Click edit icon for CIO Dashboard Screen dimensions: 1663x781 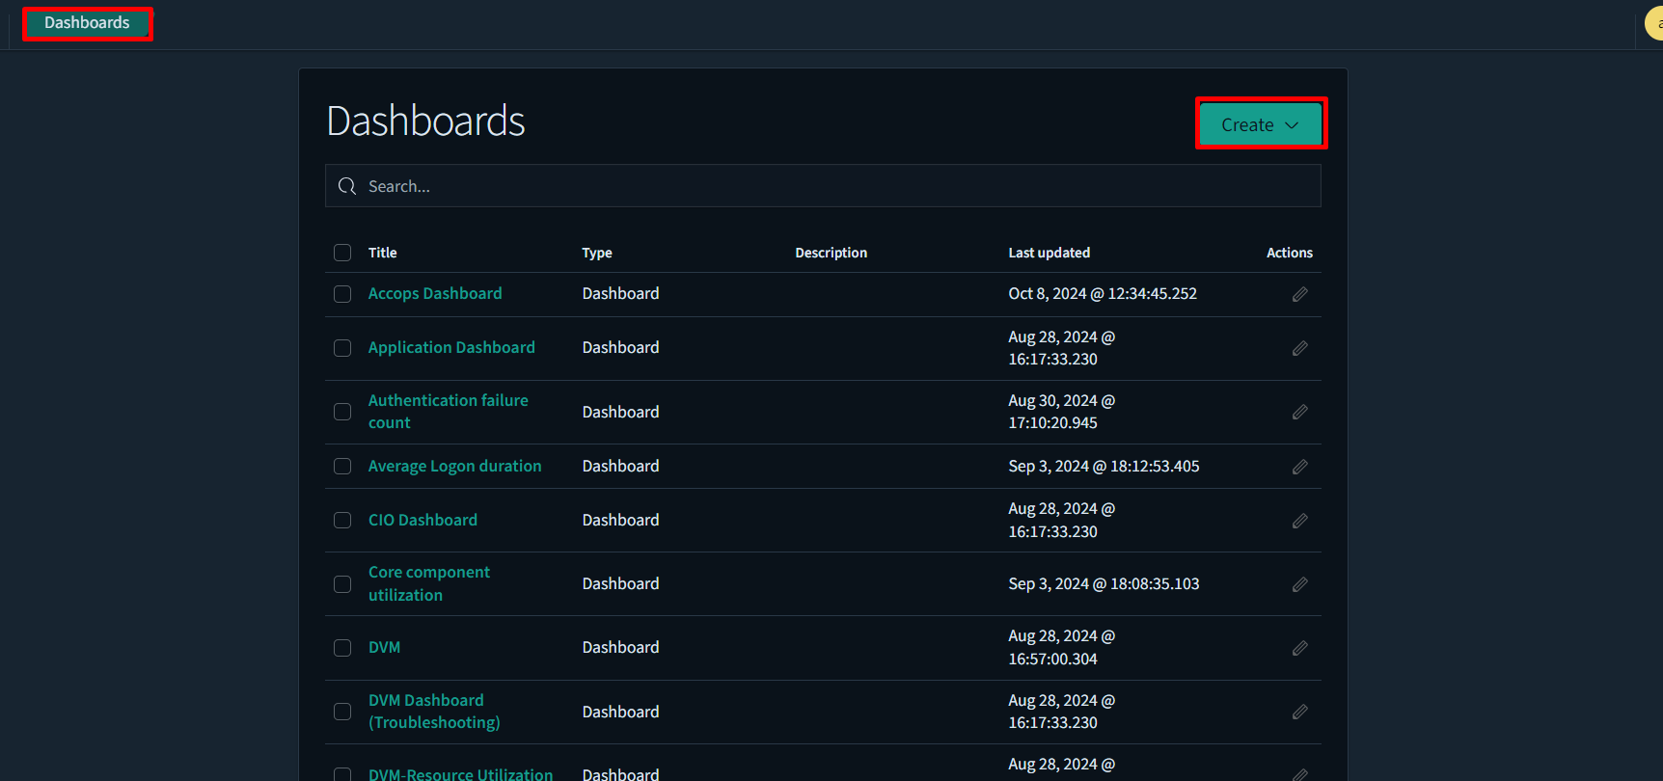pyautogui.click(x=1299, y=521)
